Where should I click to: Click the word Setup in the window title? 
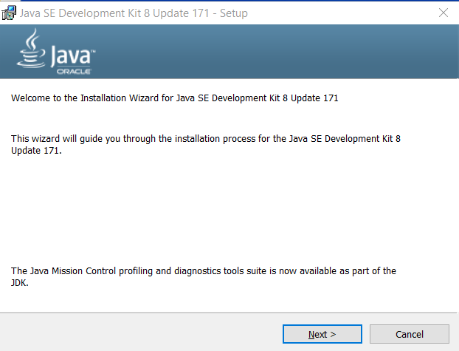(x=234, y=13)
